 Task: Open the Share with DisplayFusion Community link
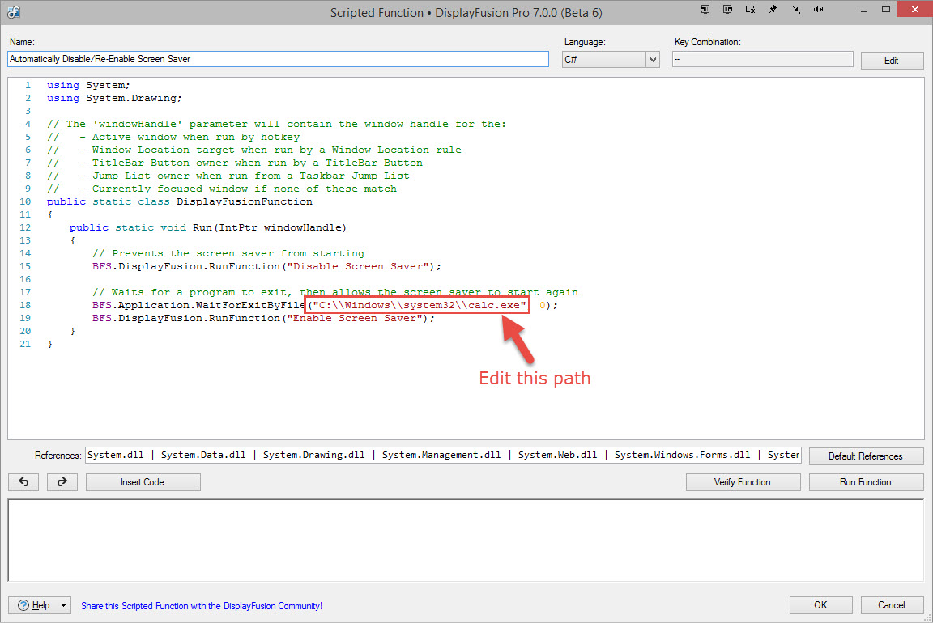[x=202, y=606]
